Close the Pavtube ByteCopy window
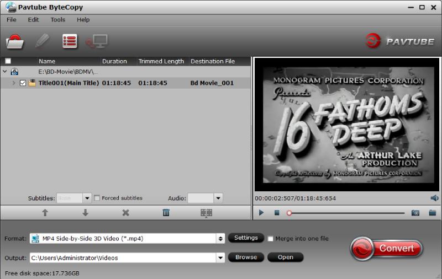This screenshot has height=279, width=442. (434, 7)
